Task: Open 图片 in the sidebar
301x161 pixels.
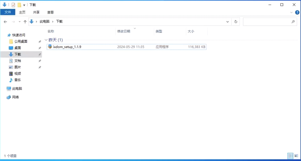Action: (x=17, y=67)
